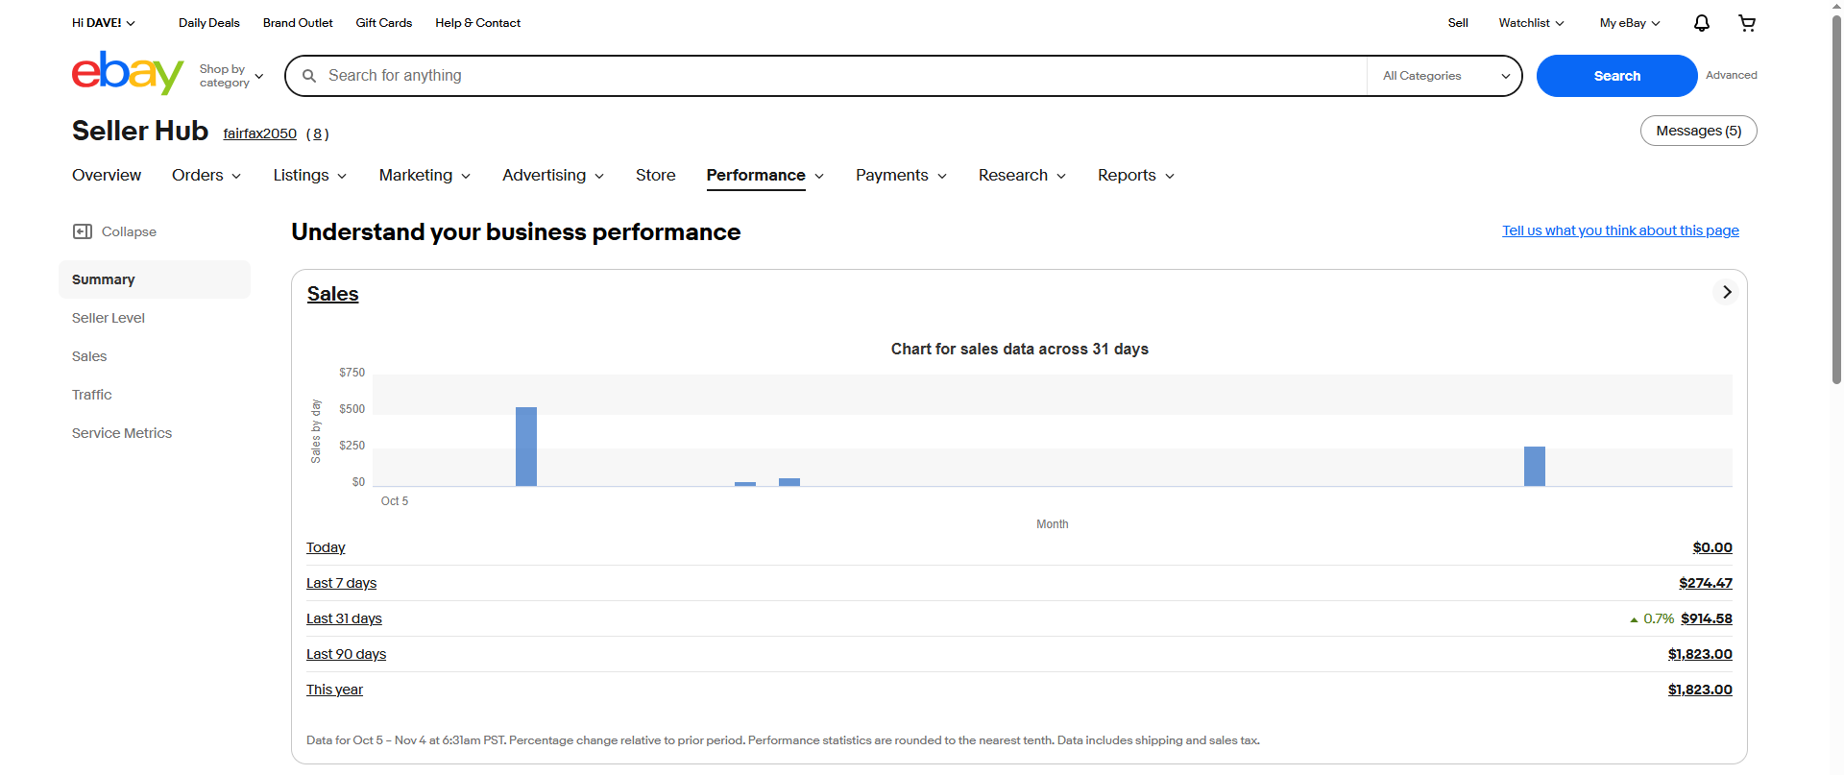The height and width of the screenshot is (775, 1844).
Task: Open the shopping cart
Action: pos(1747,23)
